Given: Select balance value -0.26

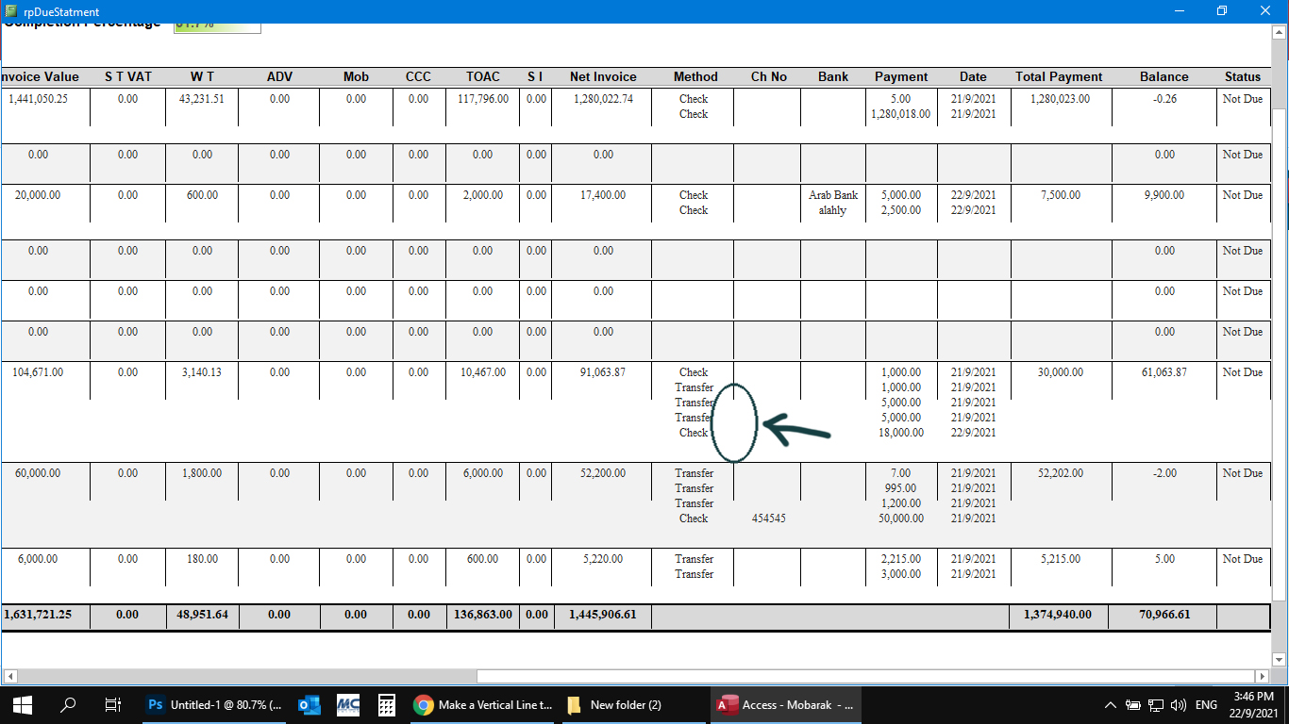Looking at the screenshot, I should point(1163,98).
